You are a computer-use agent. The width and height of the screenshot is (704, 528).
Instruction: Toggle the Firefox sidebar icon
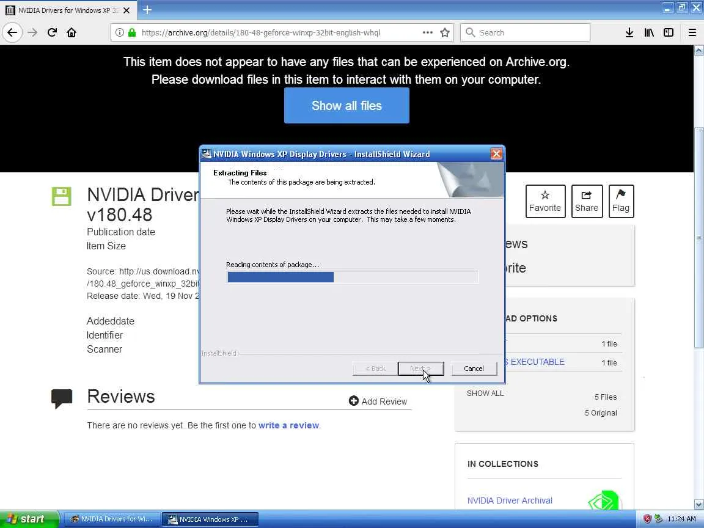coord(669,32)
